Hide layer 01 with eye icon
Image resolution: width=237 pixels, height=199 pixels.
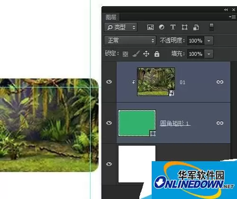click(x=109, y=82)
